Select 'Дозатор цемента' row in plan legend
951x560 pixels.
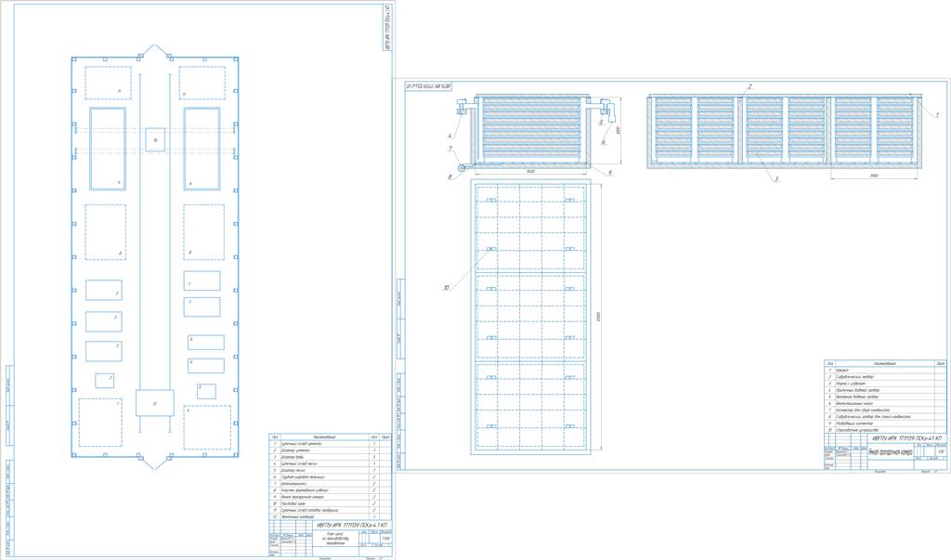(330, 450)
